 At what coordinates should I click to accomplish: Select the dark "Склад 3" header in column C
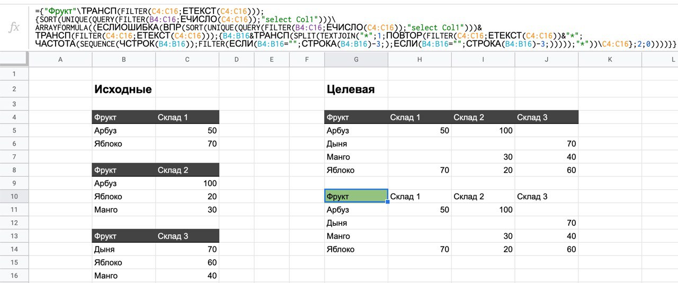pos(187,236)
